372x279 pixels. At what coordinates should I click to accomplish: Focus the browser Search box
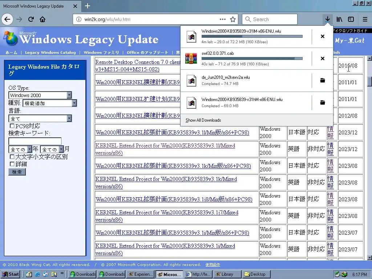click(x=270, y=19)
